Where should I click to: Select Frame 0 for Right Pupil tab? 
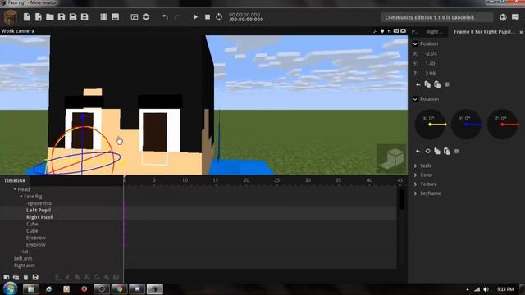click(484, 32)
